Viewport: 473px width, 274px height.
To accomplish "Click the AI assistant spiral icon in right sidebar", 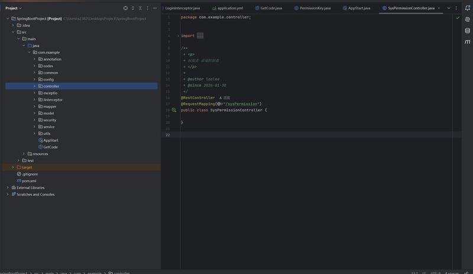I will pos(467,19).
